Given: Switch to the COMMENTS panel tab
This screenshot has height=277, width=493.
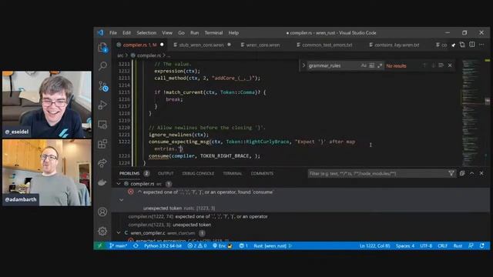Looking at the screenshot, I should [262, 173].
